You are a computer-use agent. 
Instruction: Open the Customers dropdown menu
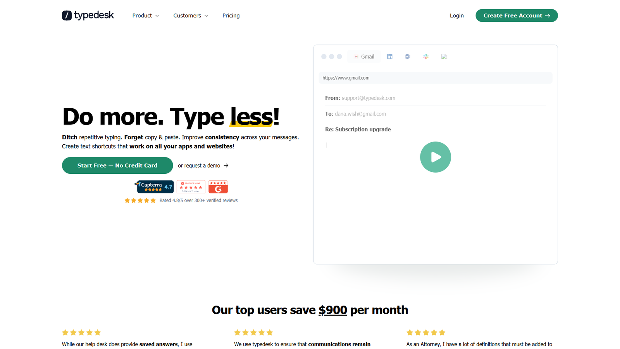pyautogui.click(x=190, y=16)
